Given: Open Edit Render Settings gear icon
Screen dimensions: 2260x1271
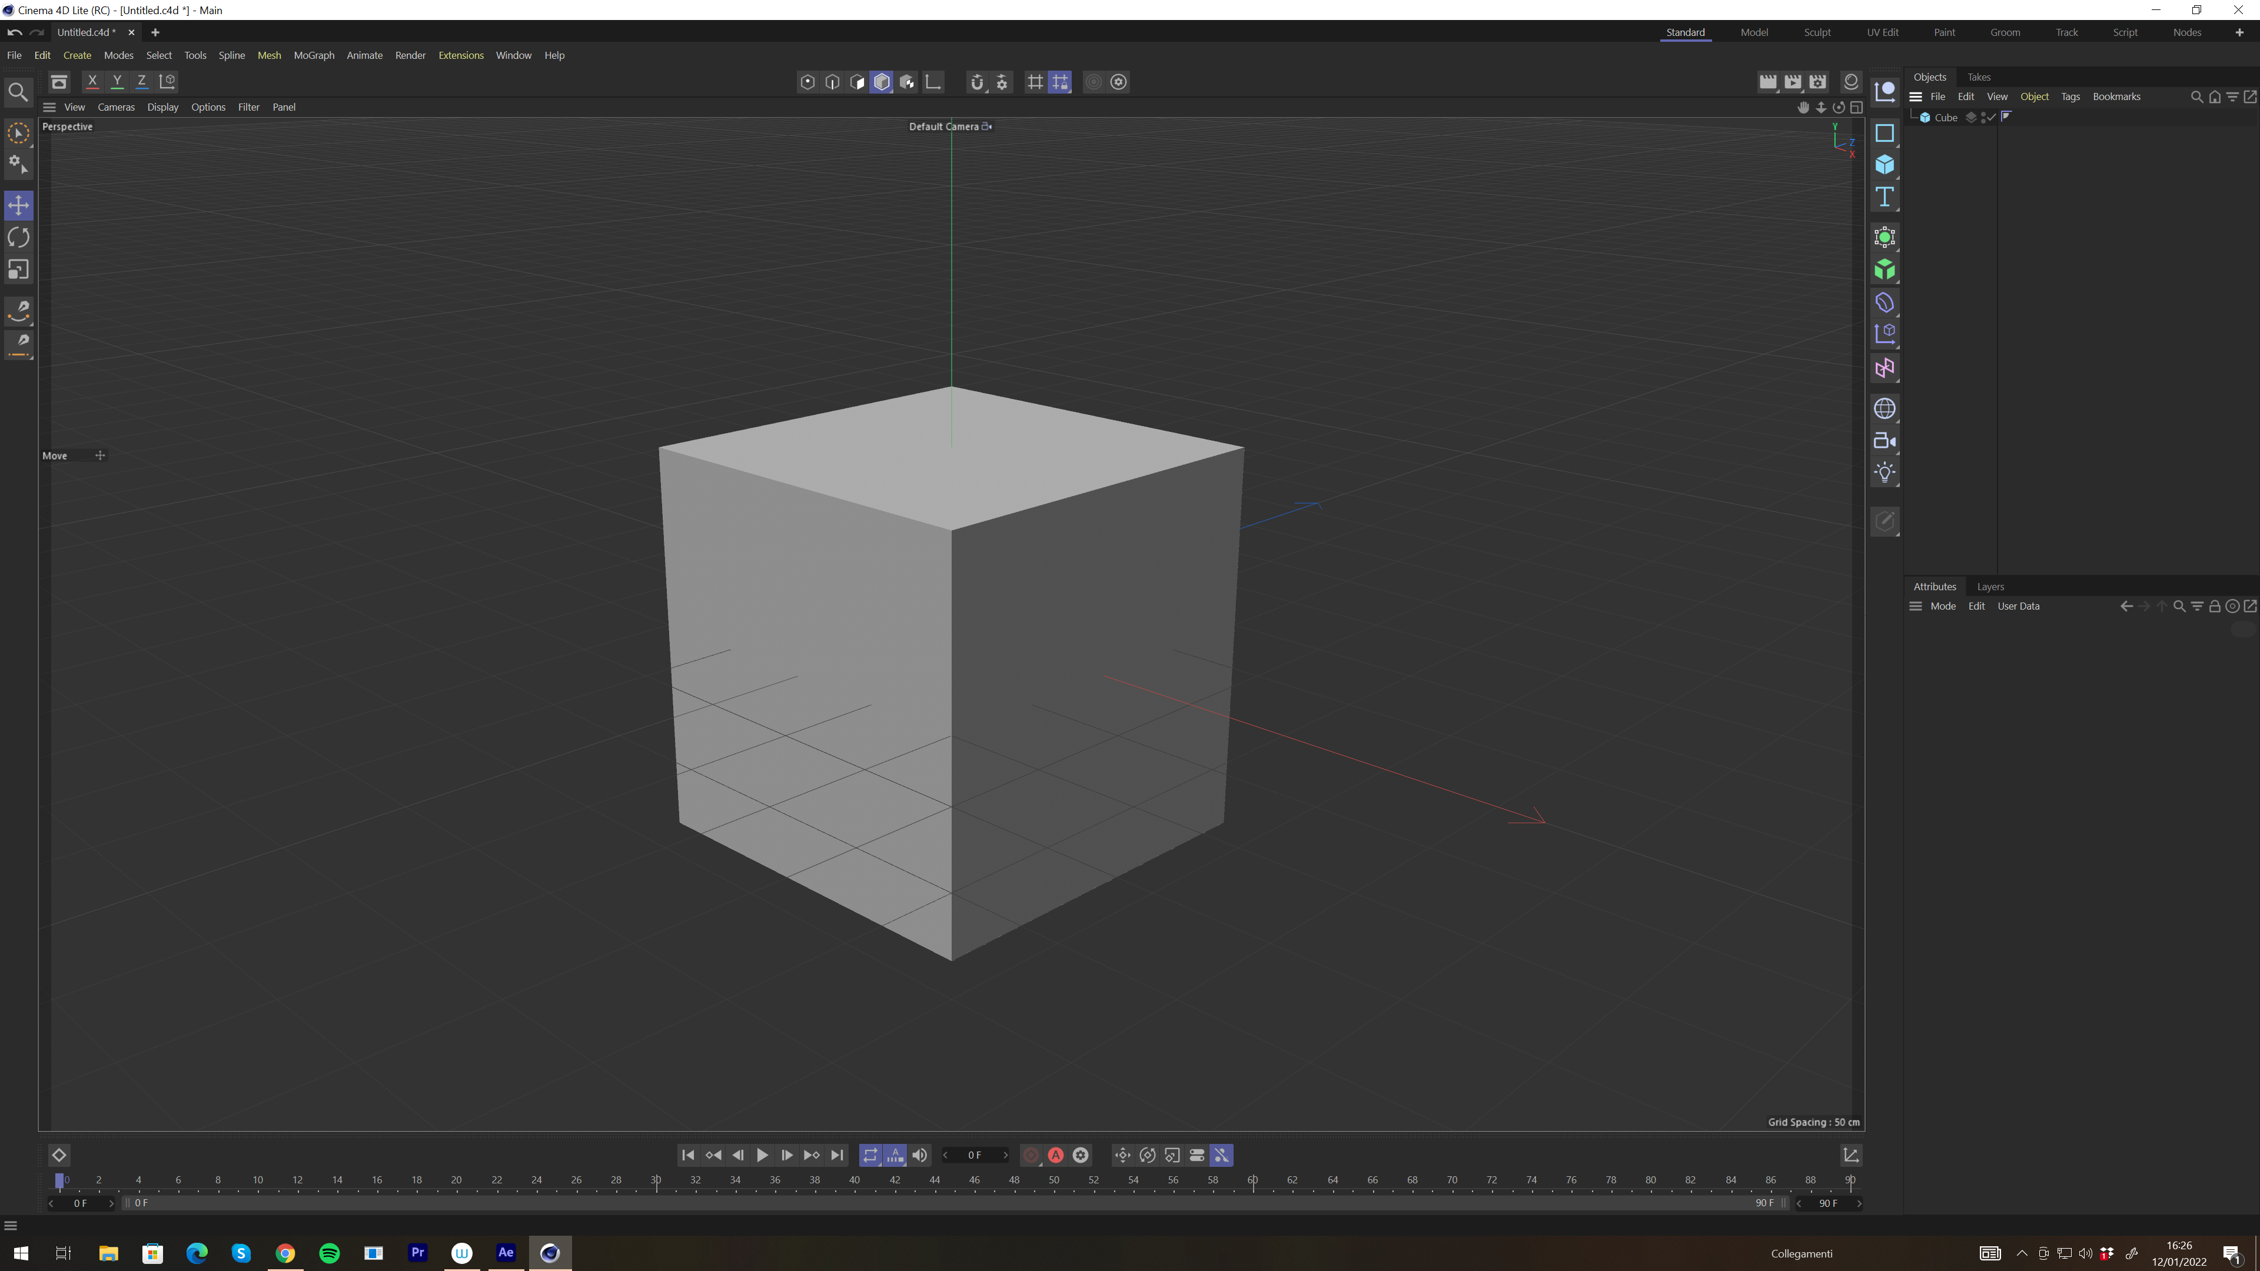Looking at the screenshot, I should click(1818, 82).
